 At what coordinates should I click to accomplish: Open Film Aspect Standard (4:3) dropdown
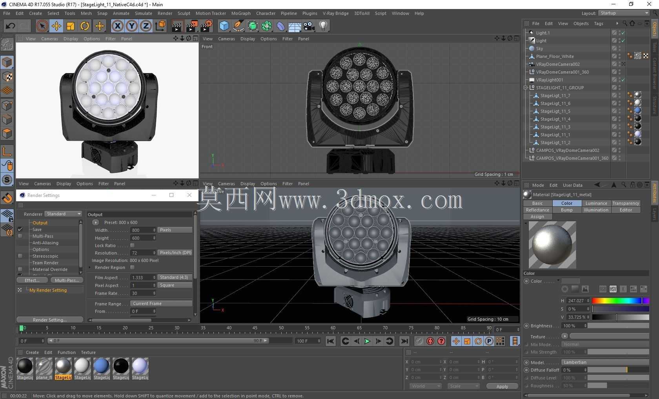pyautogui.click(x=175, y=277)
